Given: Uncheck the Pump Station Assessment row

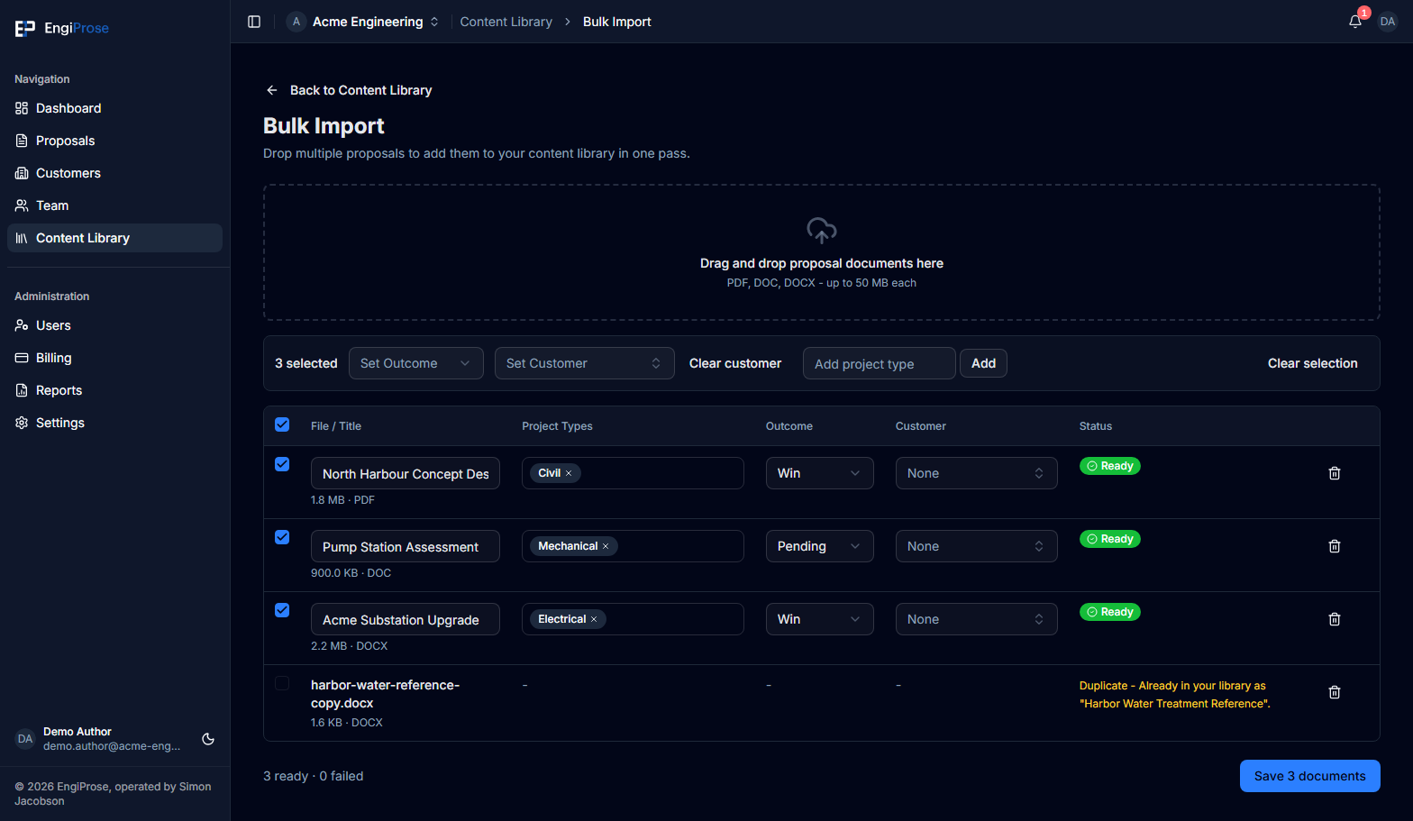Looking at the screenshot, I should (282, 537).
